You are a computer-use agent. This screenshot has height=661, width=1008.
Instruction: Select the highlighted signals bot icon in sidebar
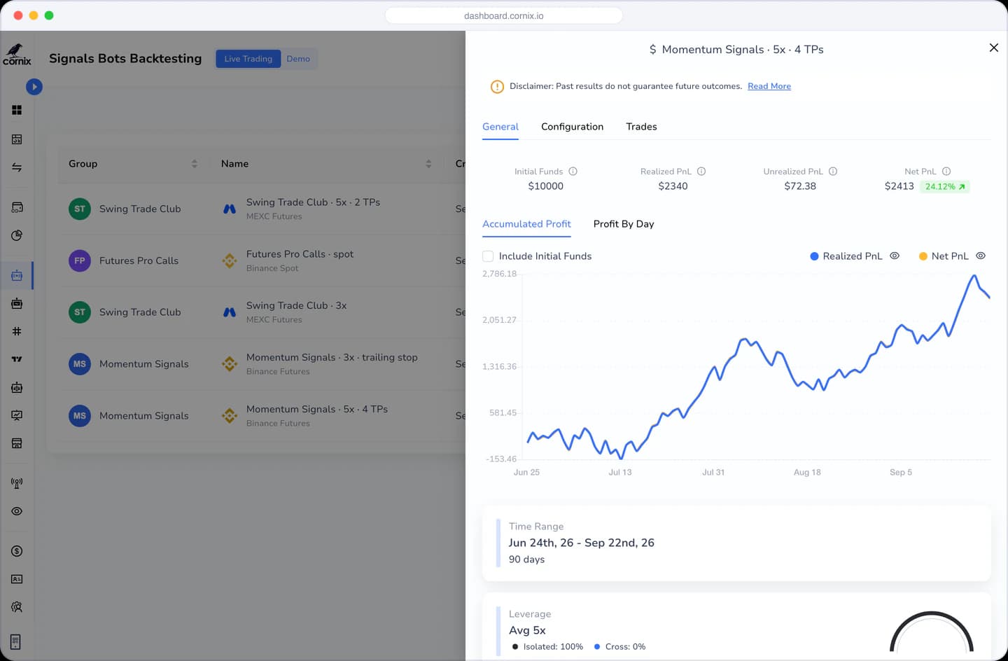tap(17, 276)
